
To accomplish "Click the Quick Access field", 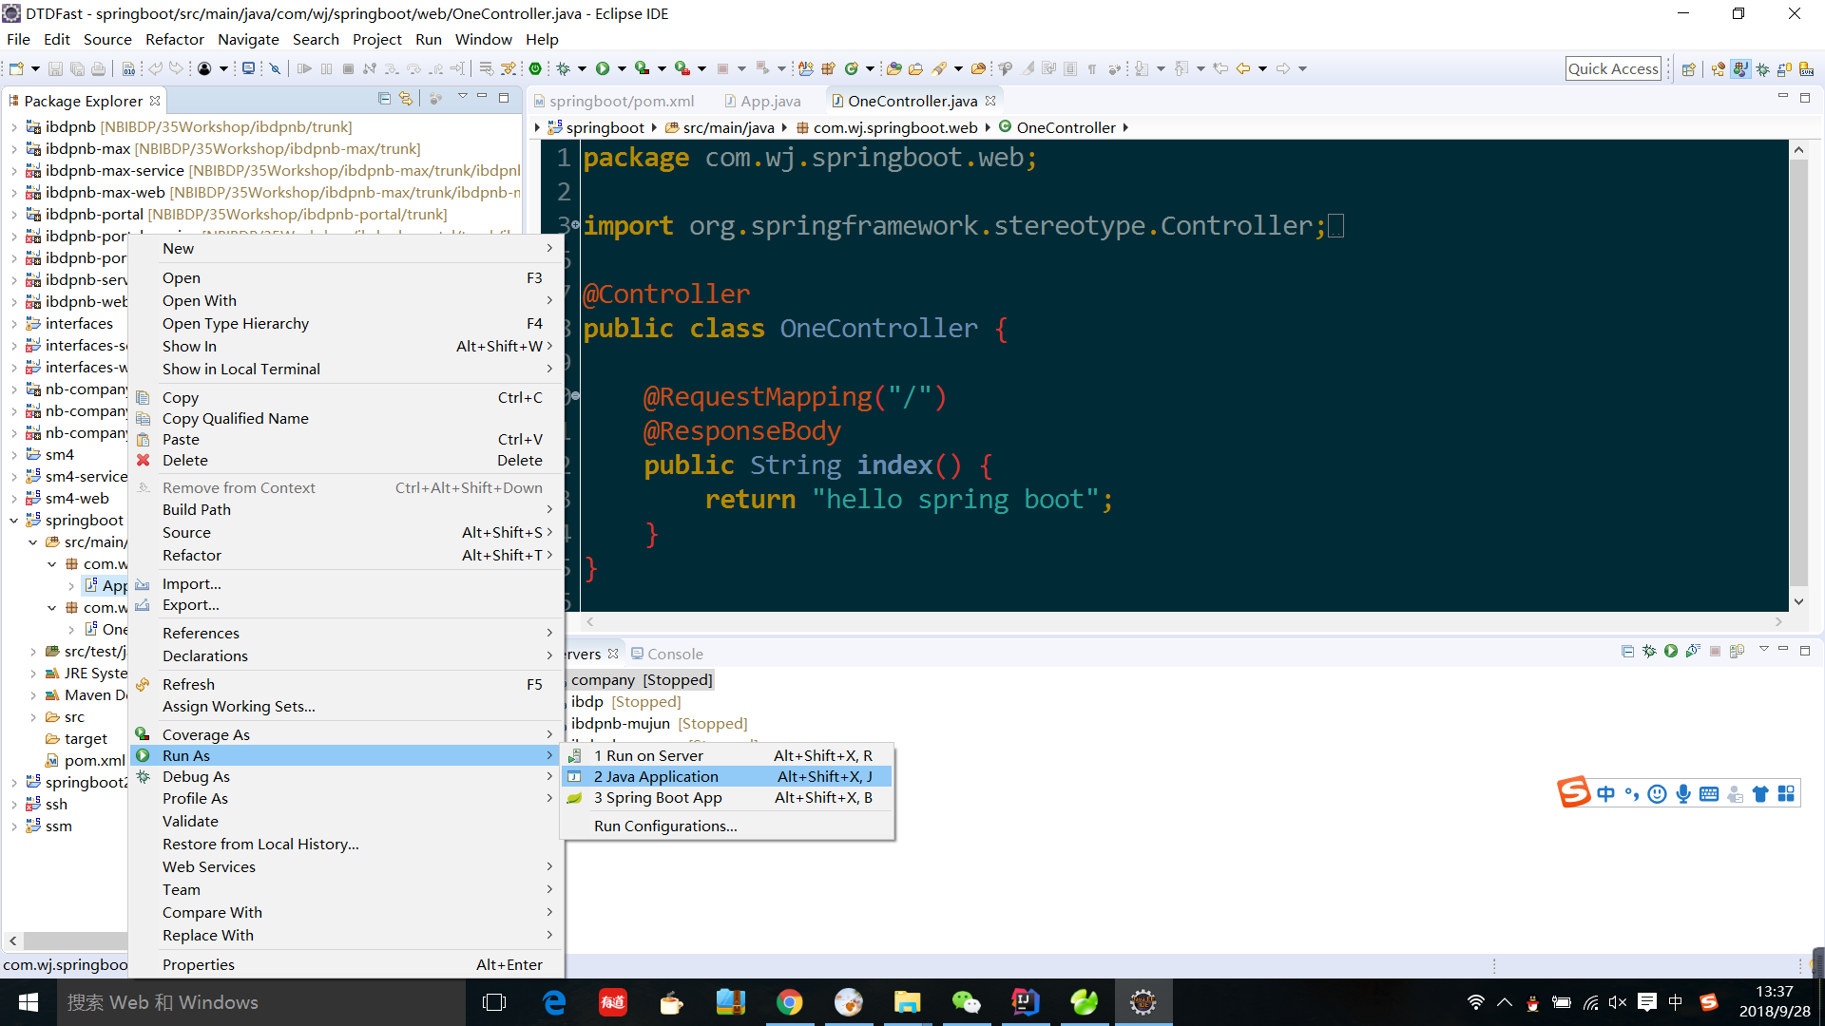I will click(1613, 68).
